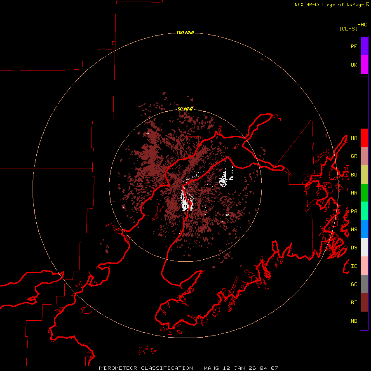This screenshot has width=371, height=371.
Task: Click the "BD" legend label
Action: [354, 175]
